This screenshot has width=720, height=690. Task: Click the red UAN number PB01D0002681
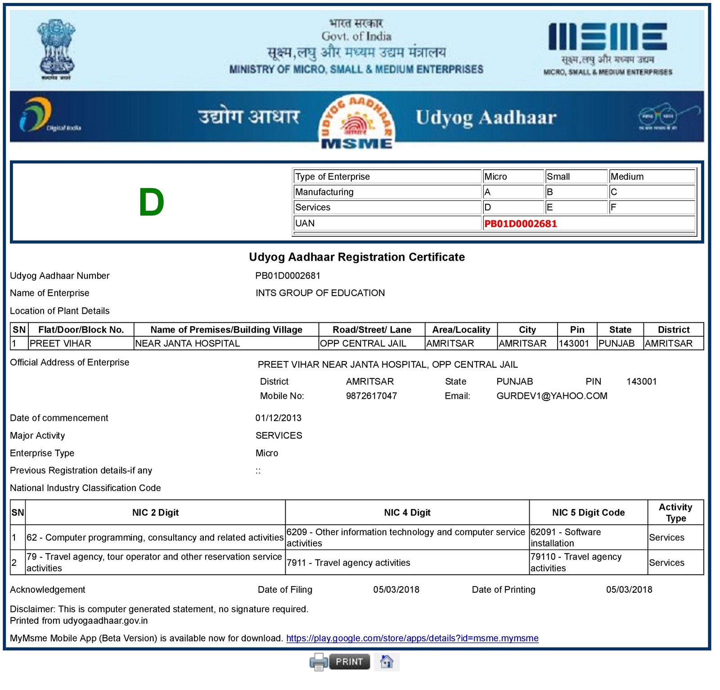(x=521, y=224)
